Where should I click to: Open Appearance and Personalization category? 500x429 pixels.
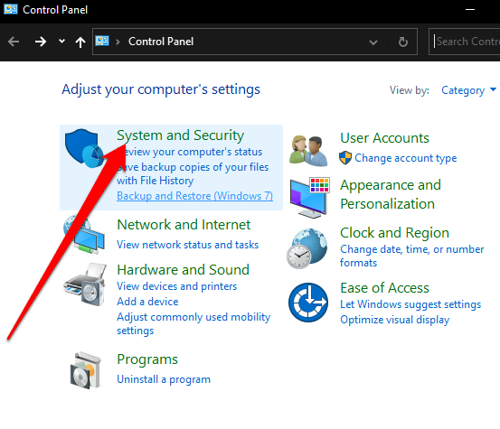(391, 194)
